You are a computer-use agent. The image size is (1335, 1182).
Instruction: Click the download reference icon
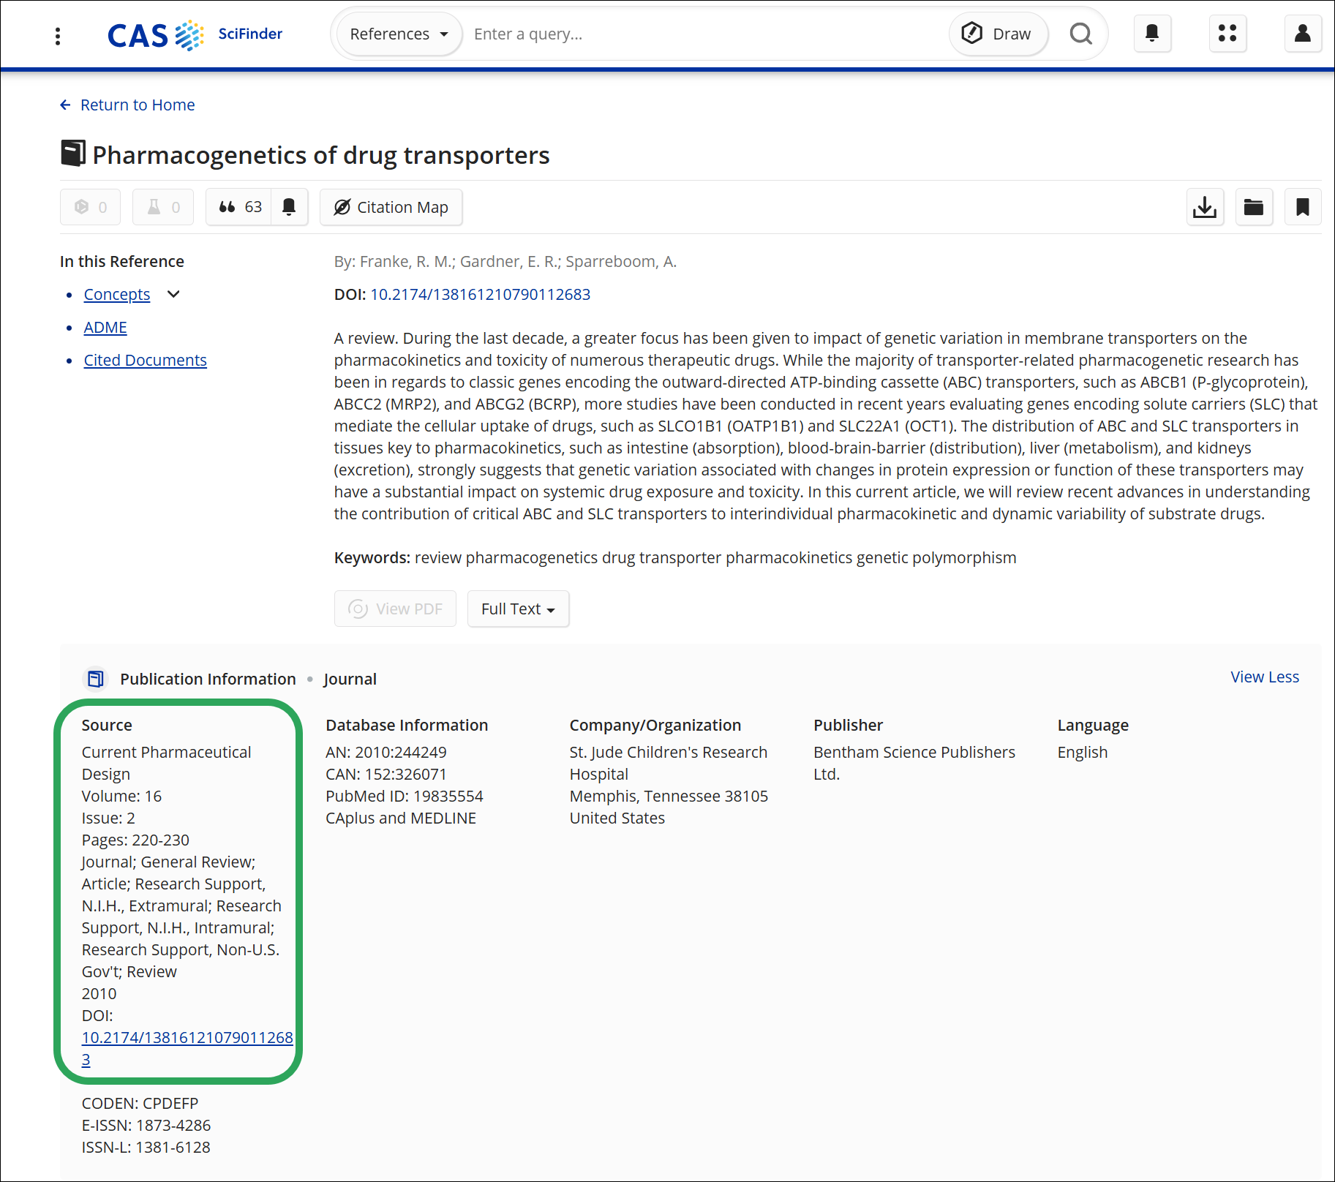1204,208
